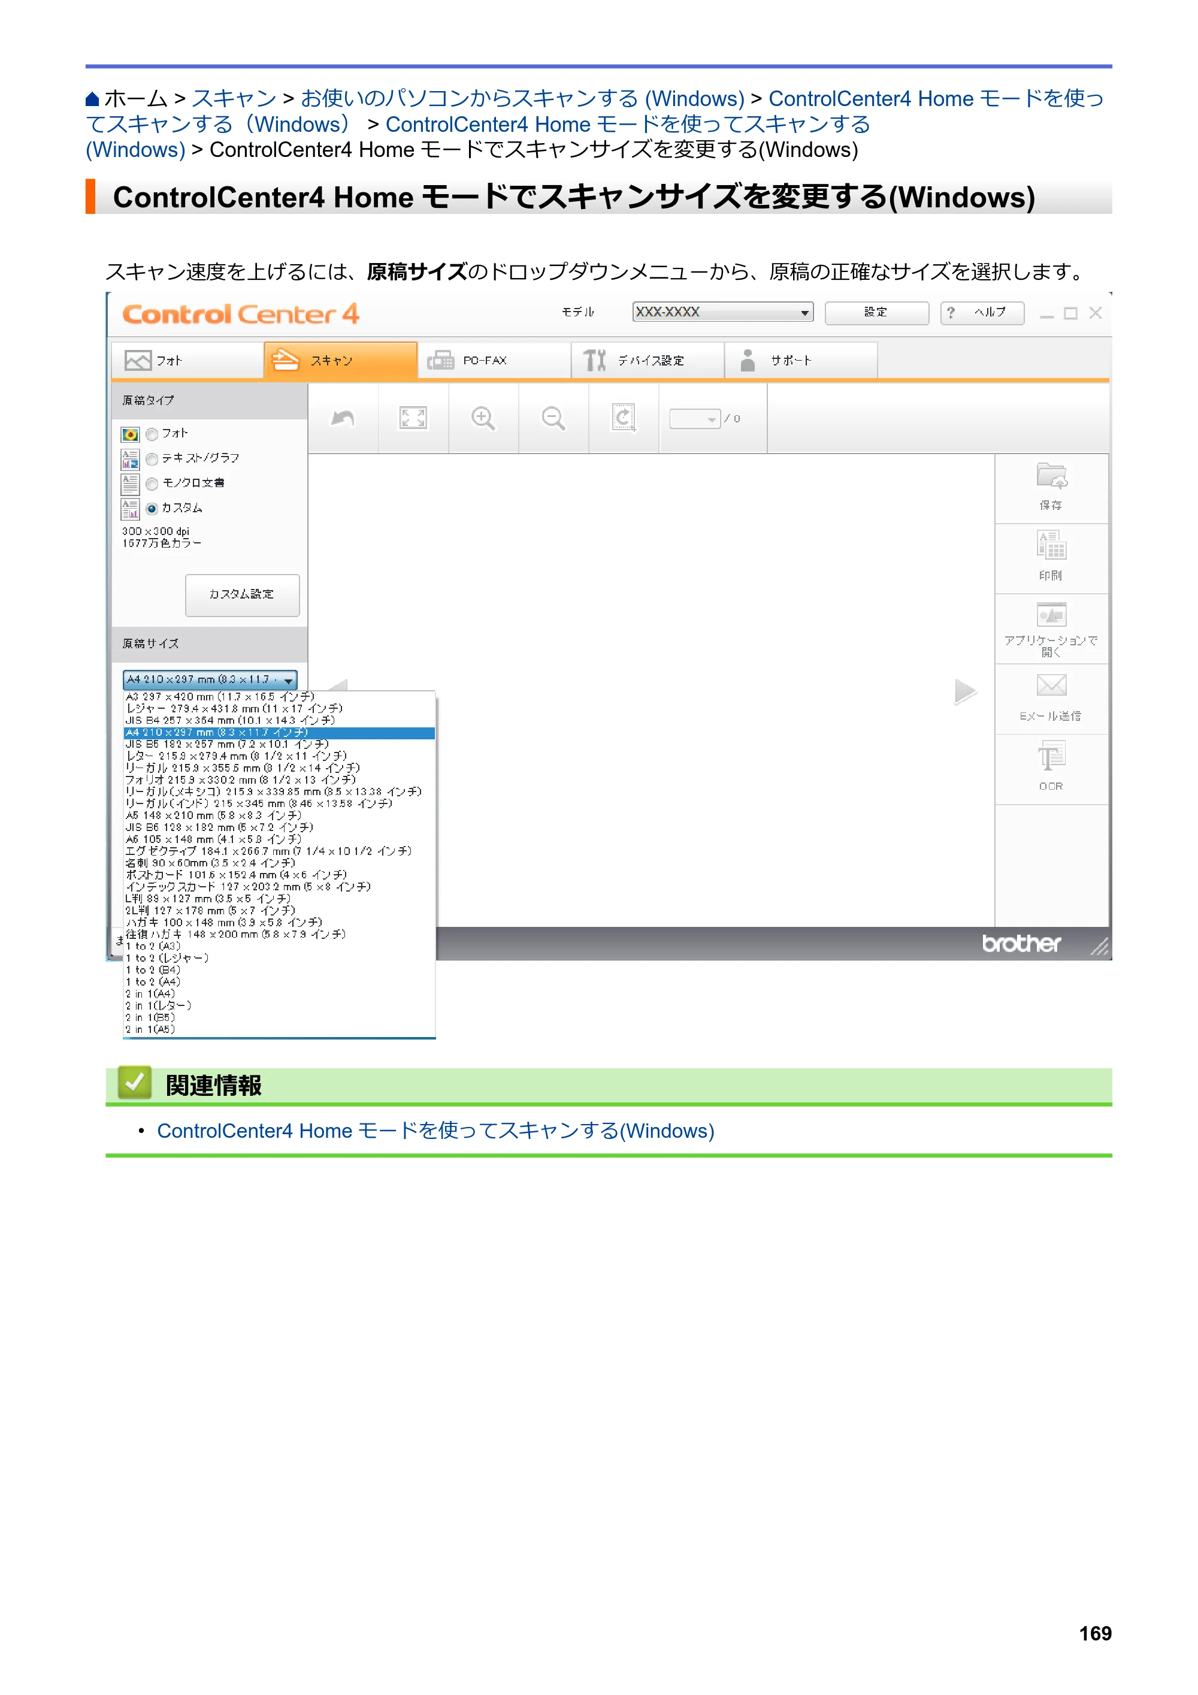The height and width of the screenshot is (1695, 1198).
Task: Click the 保存 (save) folder icon
Action: pyautogui.click(x=1051, y=476)
